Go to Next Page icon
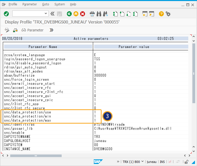The width and height of the screenshot is (197, 166). (x=128, y=14)
